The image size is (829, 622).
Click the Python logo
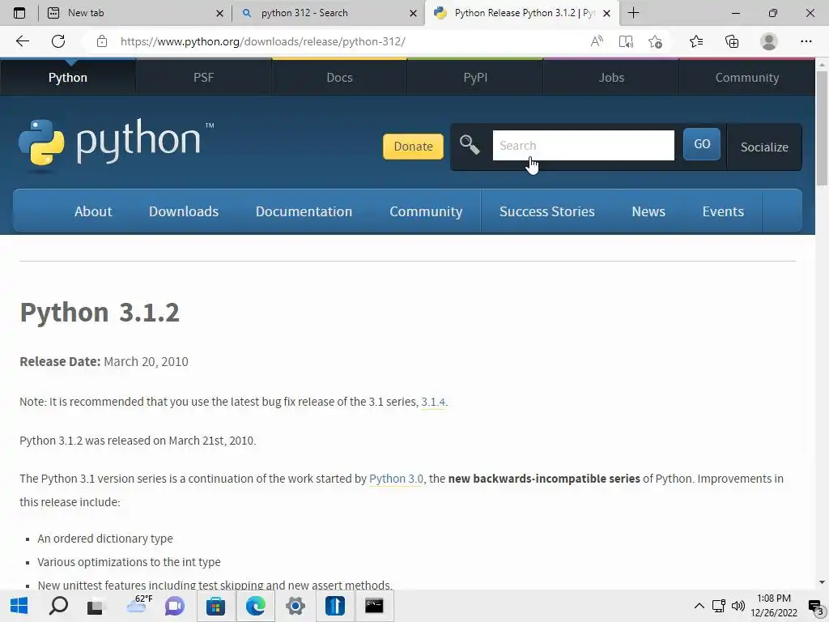pos(116,144)
